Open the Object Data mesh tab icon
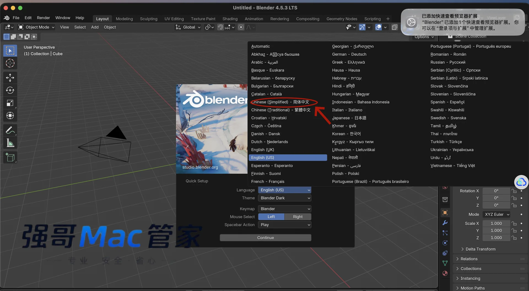Image resolution: width=529 pixels, height=291 pixels. point(445,263)
